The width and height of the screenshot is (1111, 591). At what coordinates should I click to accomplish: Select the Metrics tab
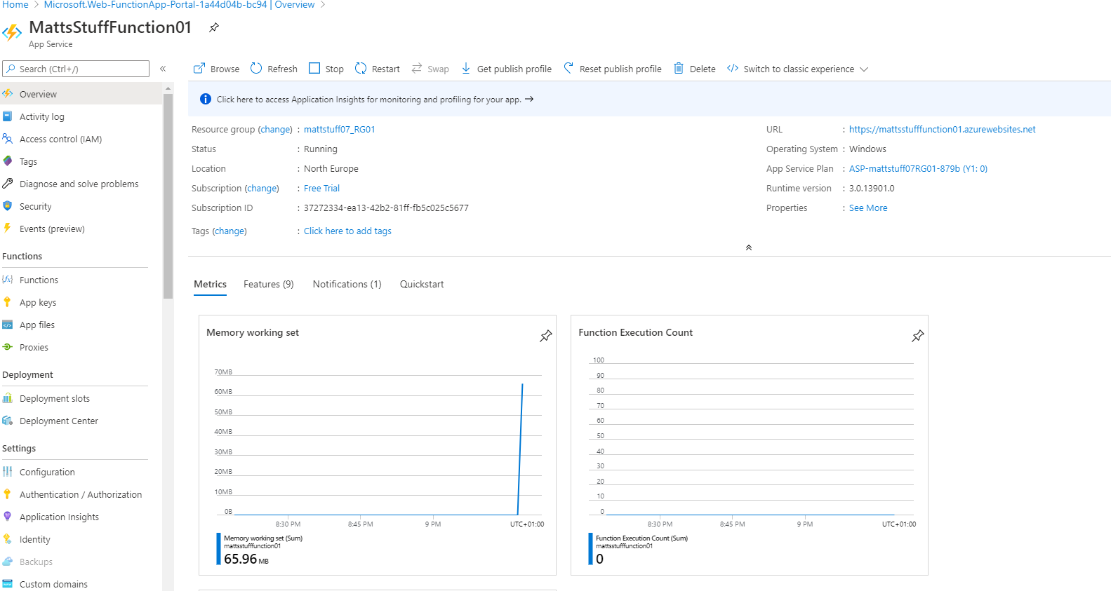pos(210,284)
